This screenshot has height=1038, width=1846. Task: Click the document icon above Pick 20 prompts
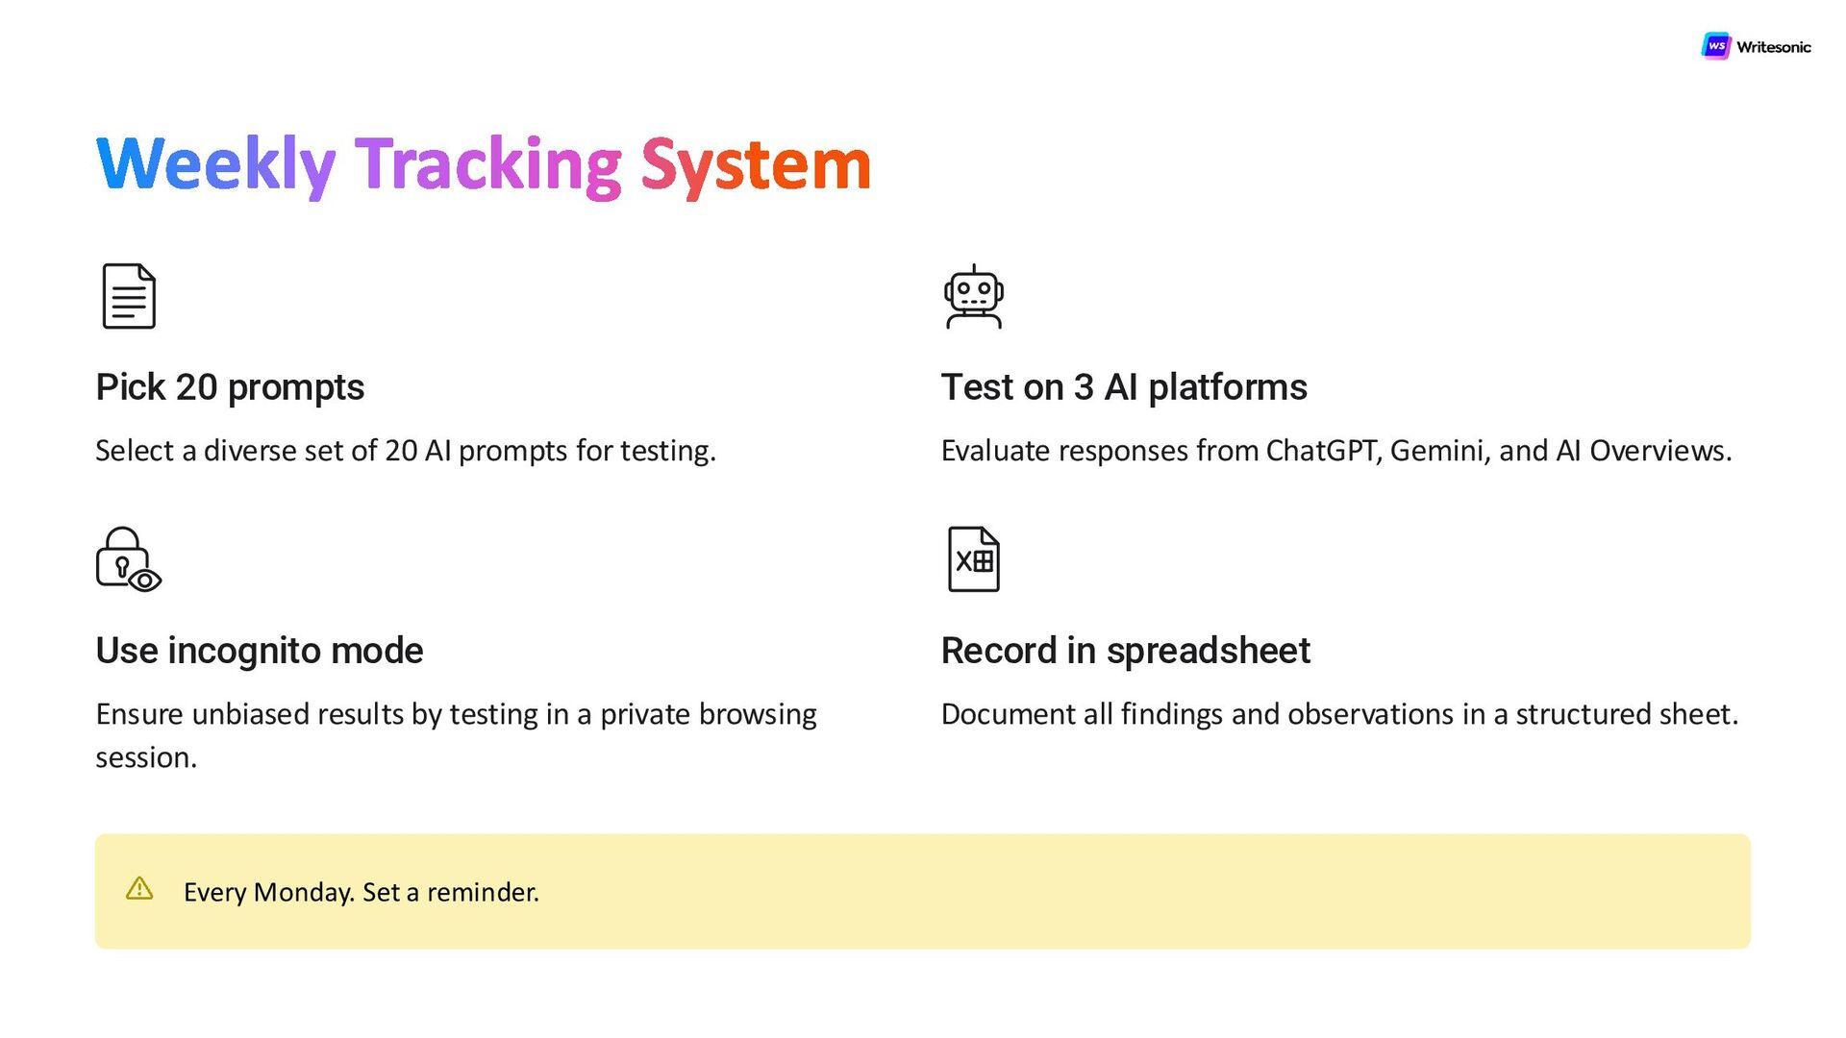click(x=129, y=296)
